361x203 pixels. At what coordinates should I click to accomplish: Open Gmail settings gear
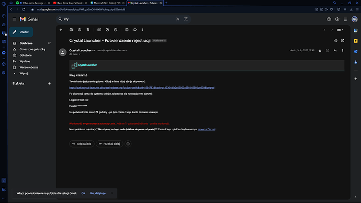[x=337, y=19]
